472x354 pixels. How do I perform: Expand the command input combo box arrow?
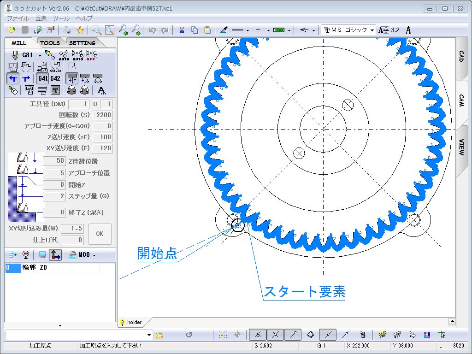point(149,335)
